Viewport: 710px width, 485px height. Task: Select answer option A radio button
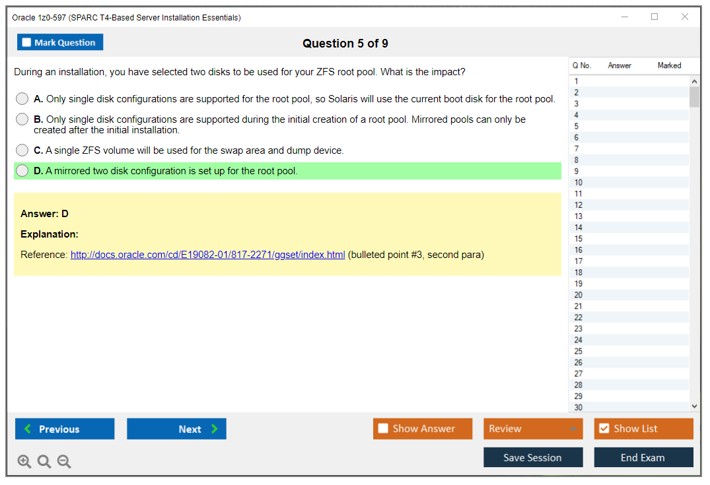(x=22, y=98)
